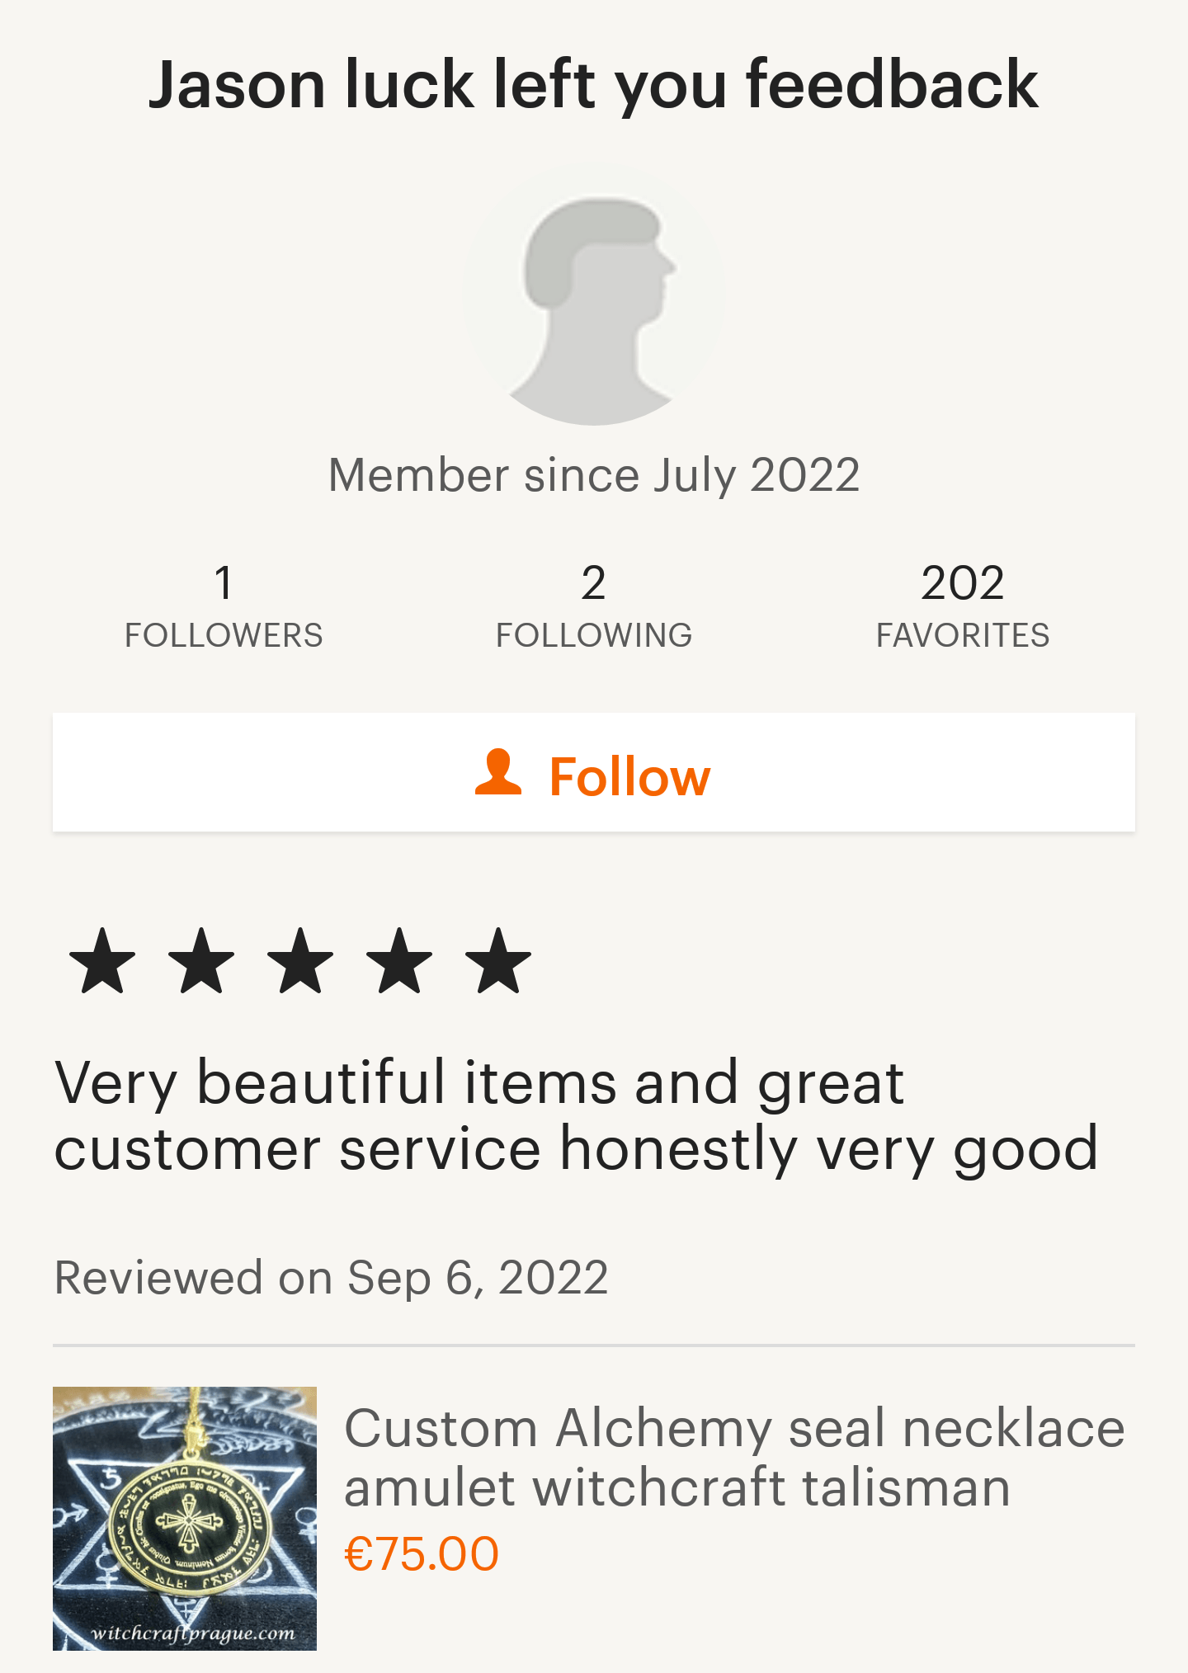This screenshot has width=1188, height=1673.
Task: Click the favorites count number 202
Action: (963, 582)
